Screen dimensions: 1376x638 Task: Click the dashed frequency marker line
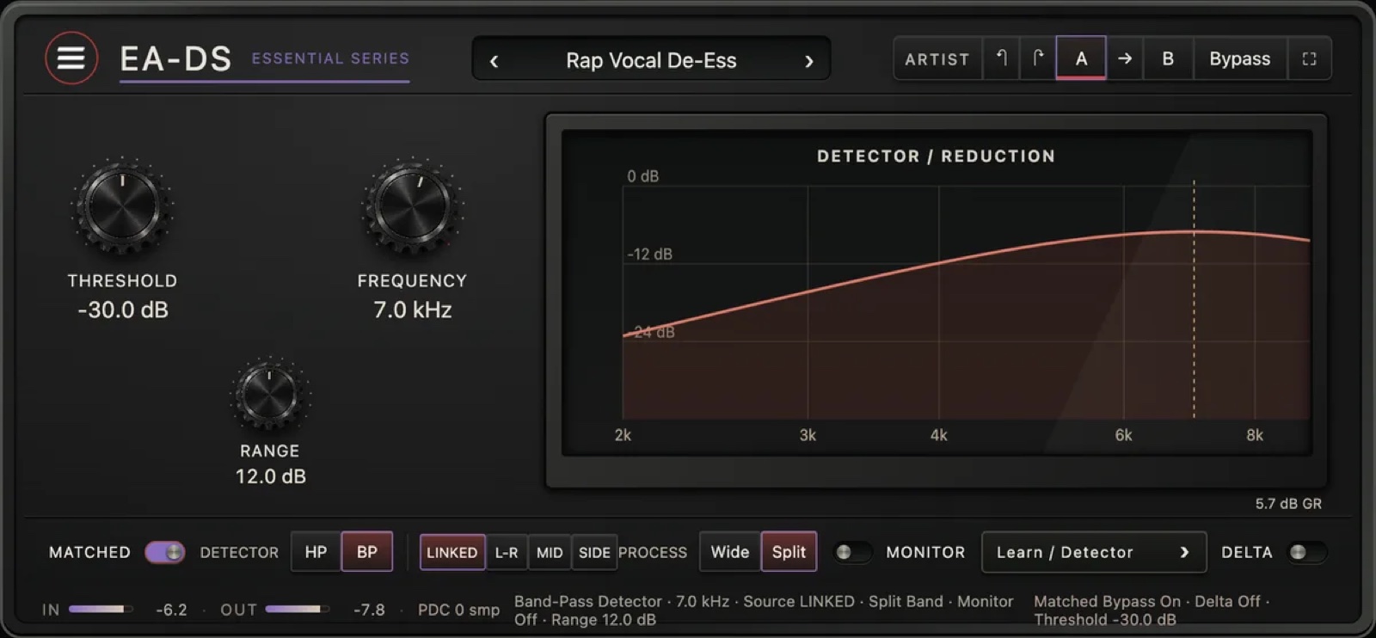tap(1194, 299)
